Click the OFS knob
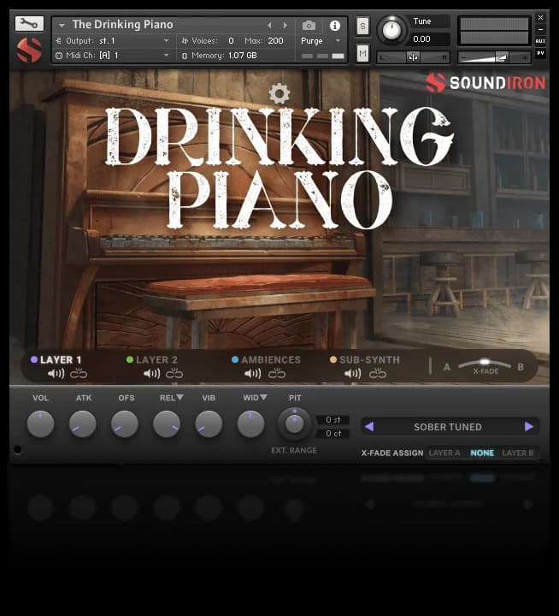Screen dimensions: 559x616 tap(125, 423)
